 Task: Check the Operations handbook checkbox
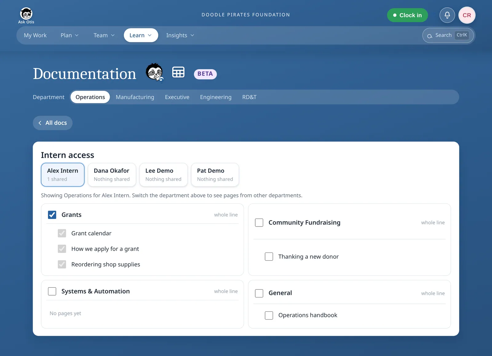pos(269,315)
